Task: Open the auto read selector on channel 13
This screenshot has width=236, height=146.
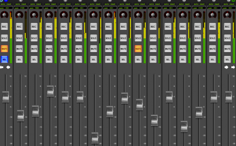Action: 183,3
